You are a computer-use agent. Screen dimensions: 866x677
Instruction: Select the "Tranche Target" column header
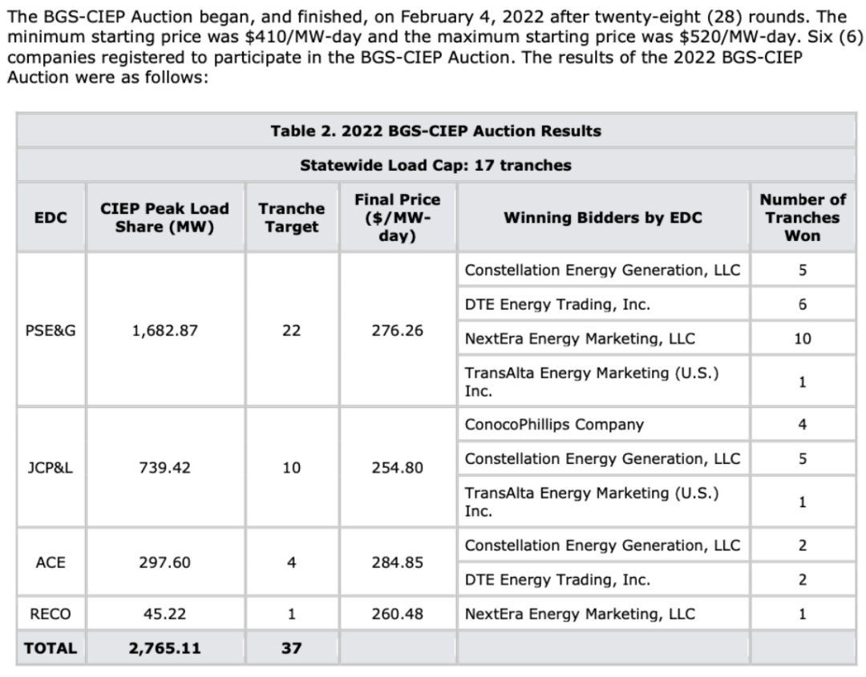[291, 218]
